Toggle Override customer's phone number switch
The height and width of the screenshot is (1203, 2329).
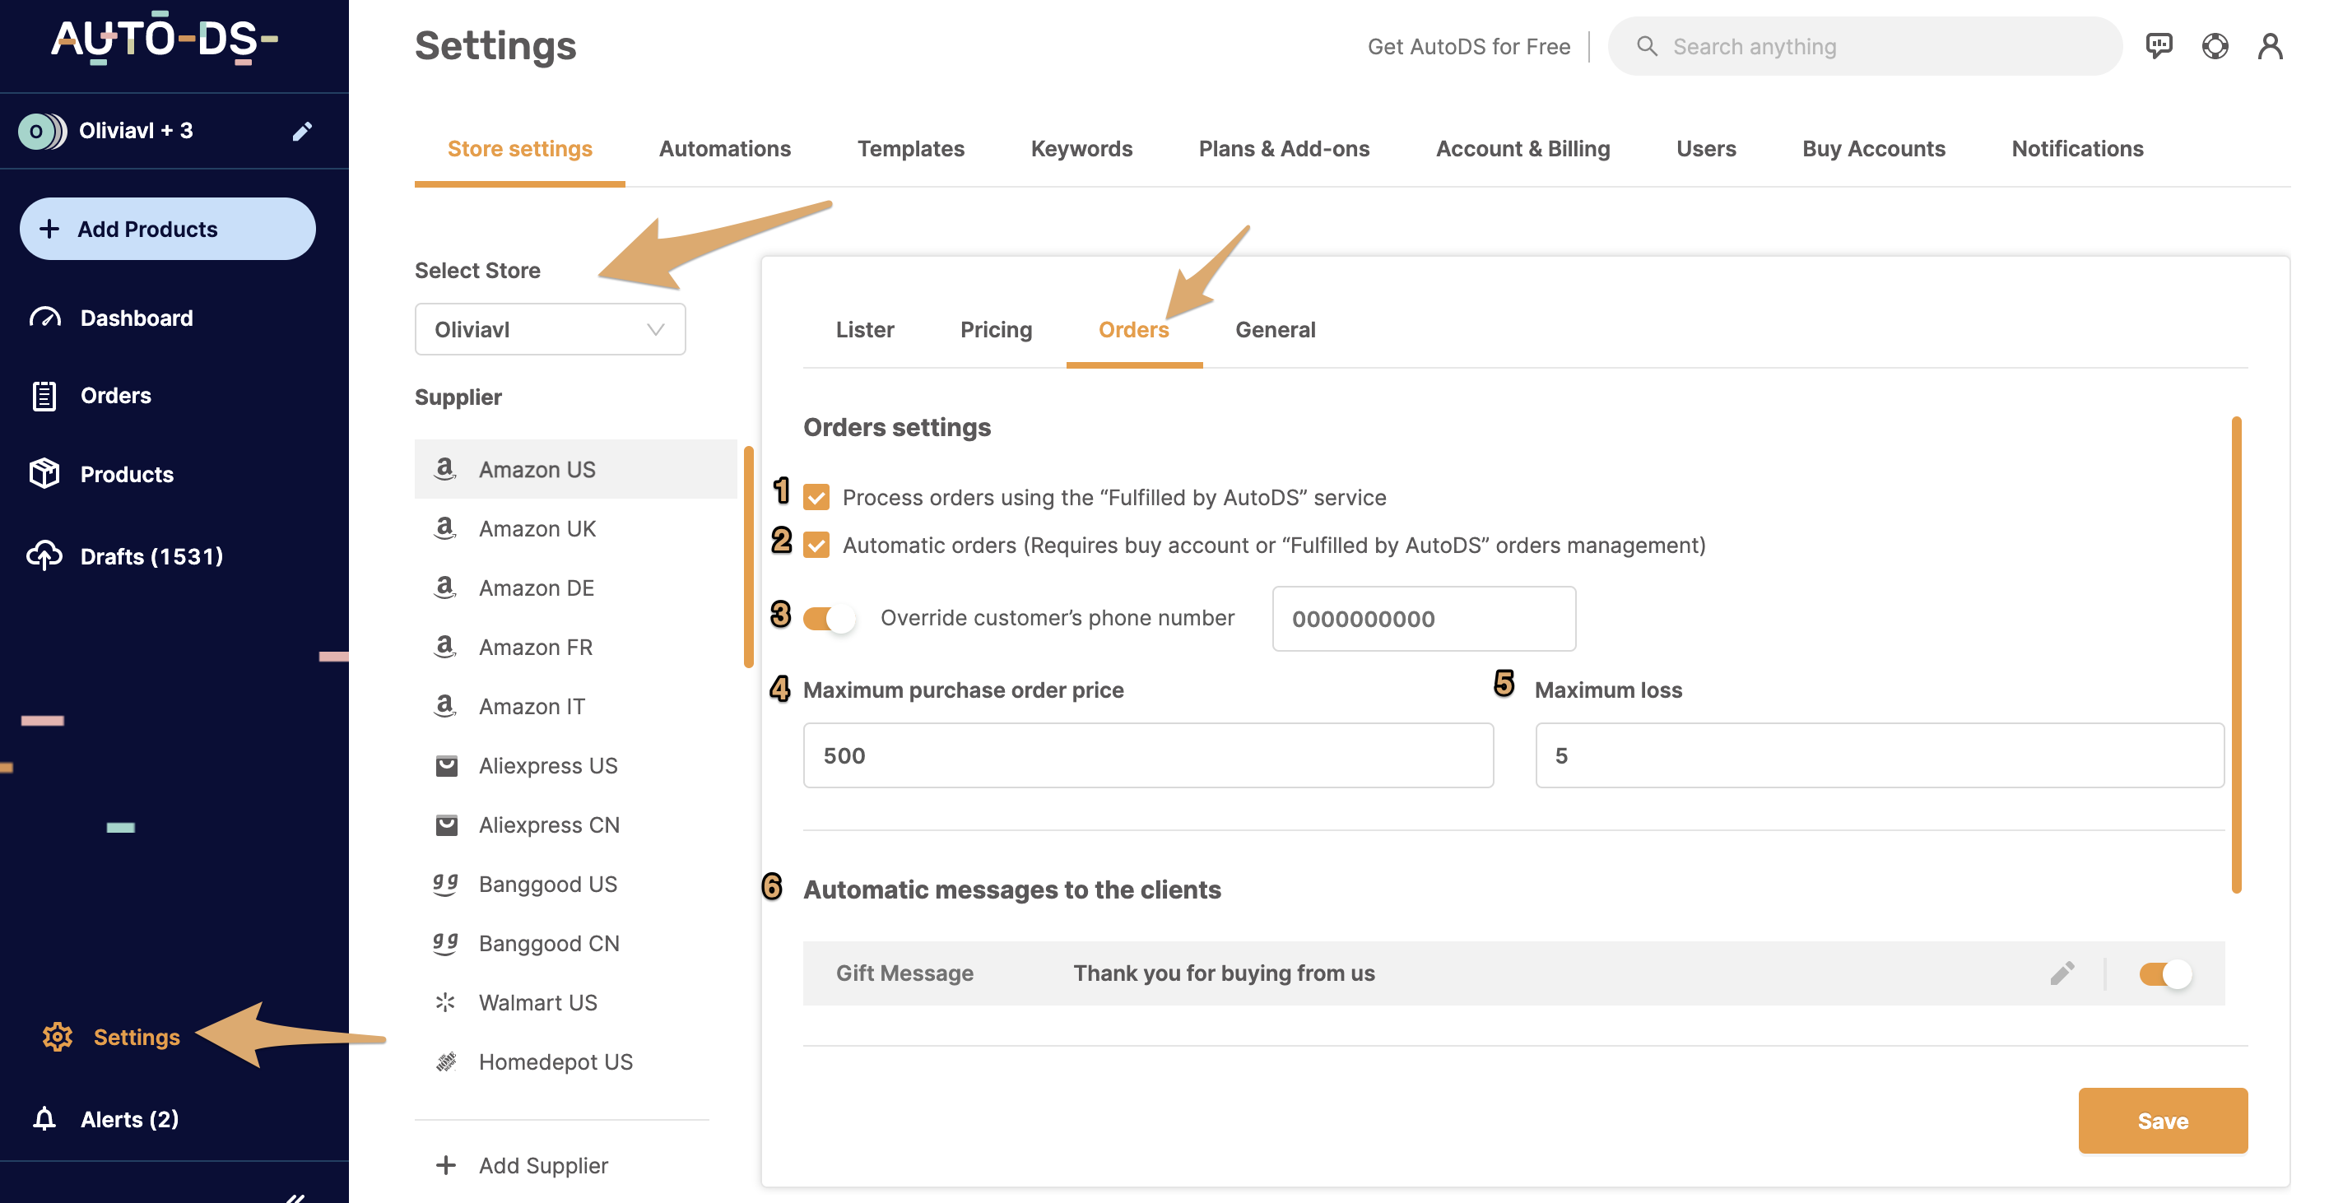[x=829, y=618]
